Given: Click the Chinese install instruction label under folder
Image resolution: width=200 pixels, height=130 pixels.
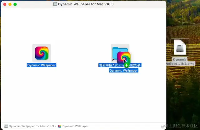Looking at the screenshot, I should pyautogui.click(x=120, y=65).
